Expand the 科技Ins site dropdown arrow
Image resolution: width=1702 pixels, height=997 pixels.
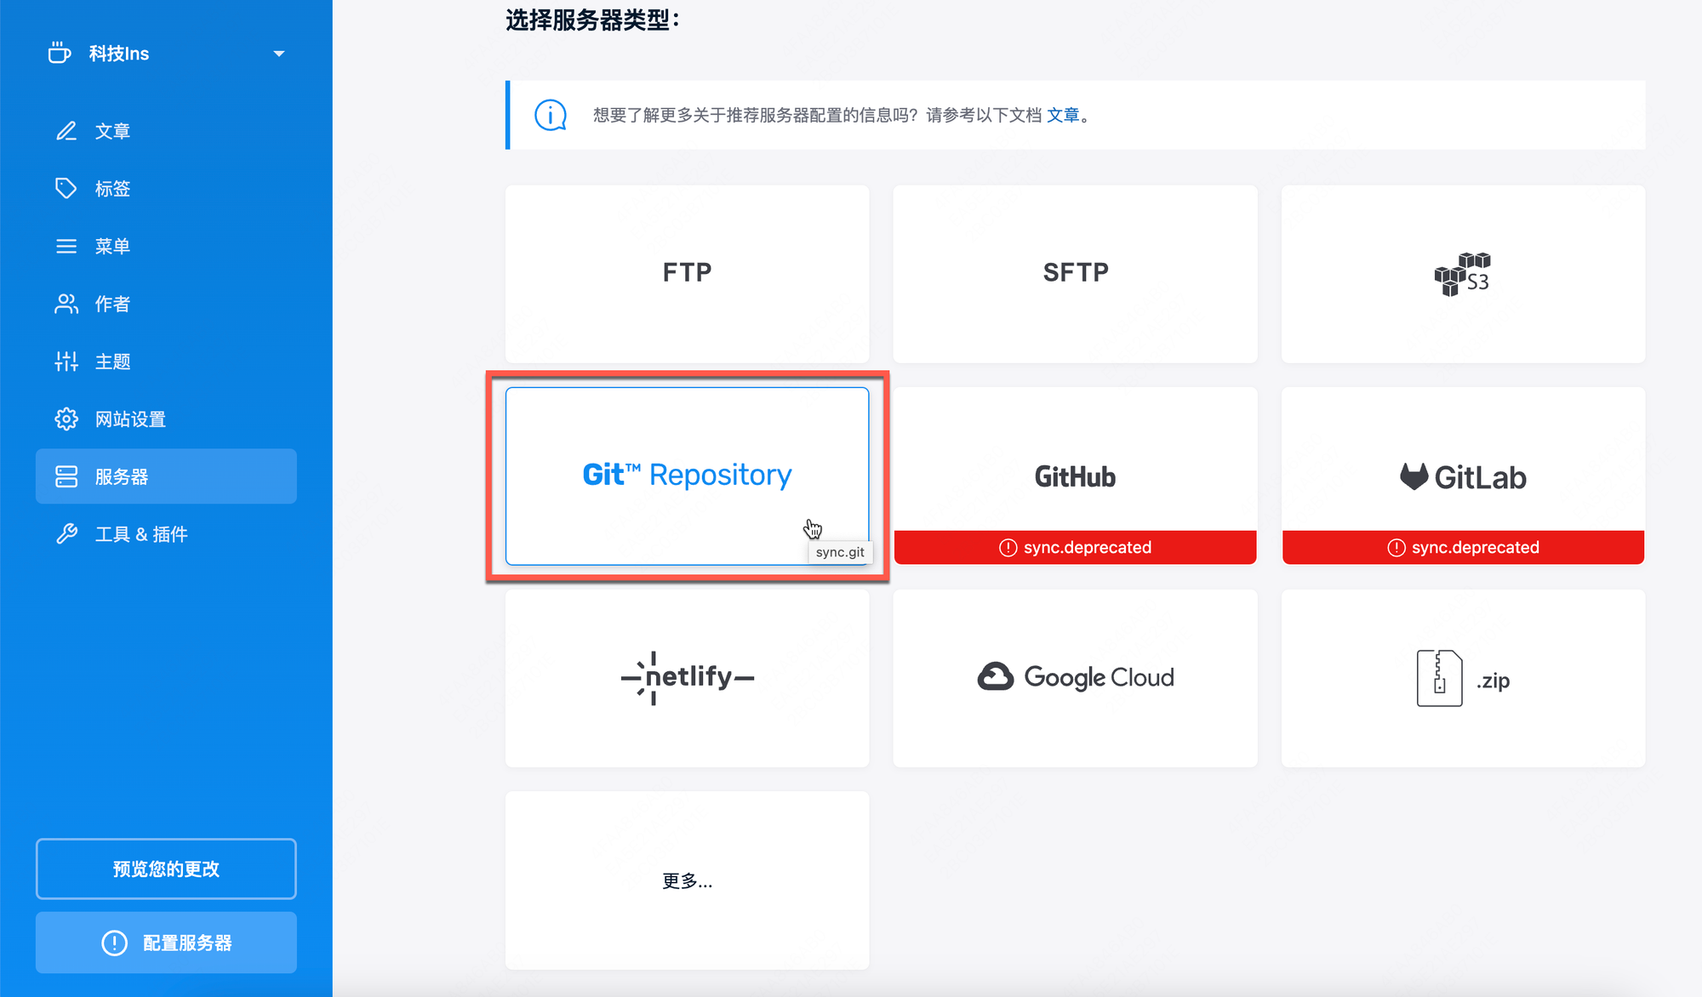279,54
